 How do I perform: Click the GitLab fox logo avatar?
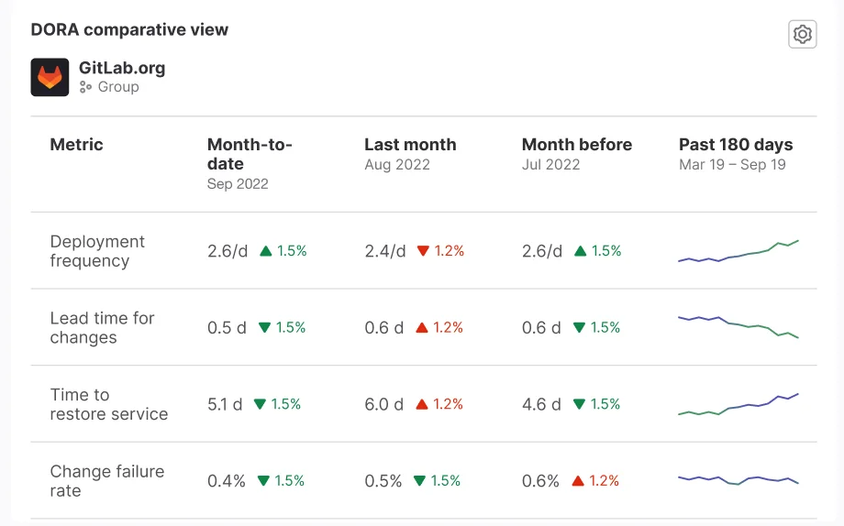tap(50, 78)
